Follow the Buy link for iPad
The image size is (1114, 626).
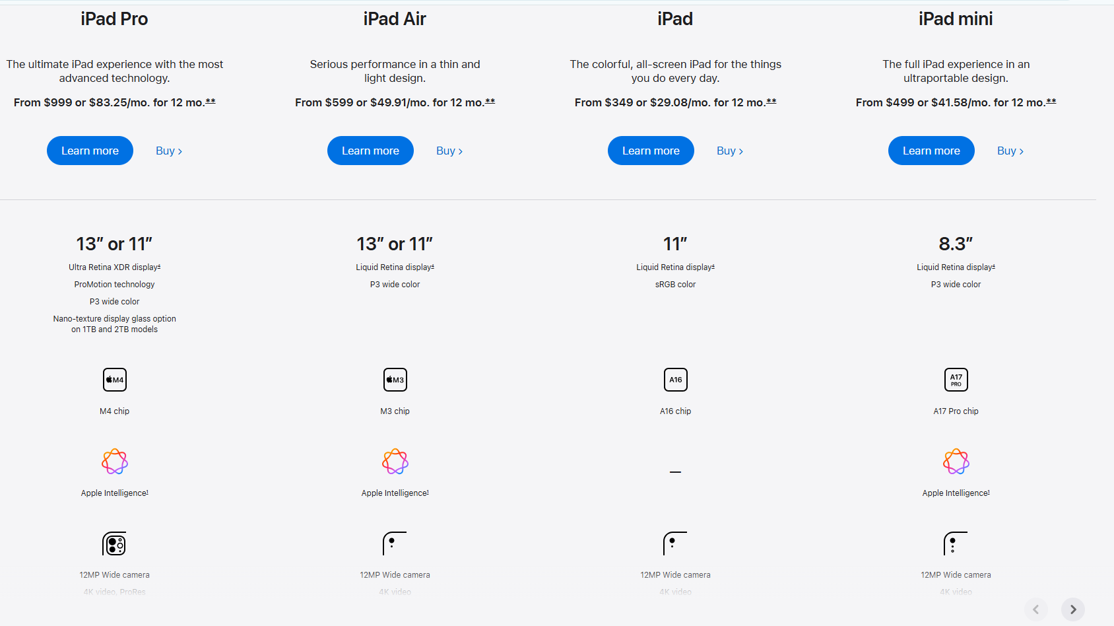click(x=730, y=151)
